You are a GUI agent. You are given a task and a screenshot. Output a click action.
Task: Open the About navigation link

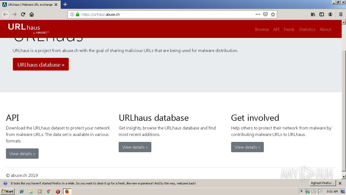[x=325, y=29]
